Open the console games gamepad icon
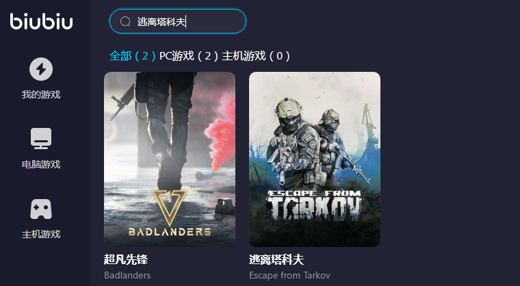Screen dimensions: 520x286 41,209
